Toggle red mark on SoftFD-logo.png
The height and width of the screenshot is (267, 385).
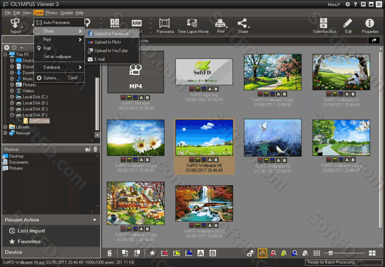(x=192, y=89)
